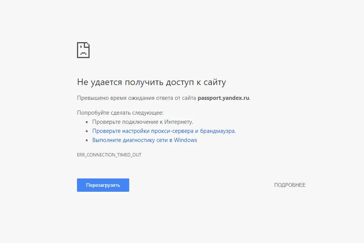364x243 pixels.
Task: Click the text Проверьте подключение к Интернету
Action: [x=143, y=122]
